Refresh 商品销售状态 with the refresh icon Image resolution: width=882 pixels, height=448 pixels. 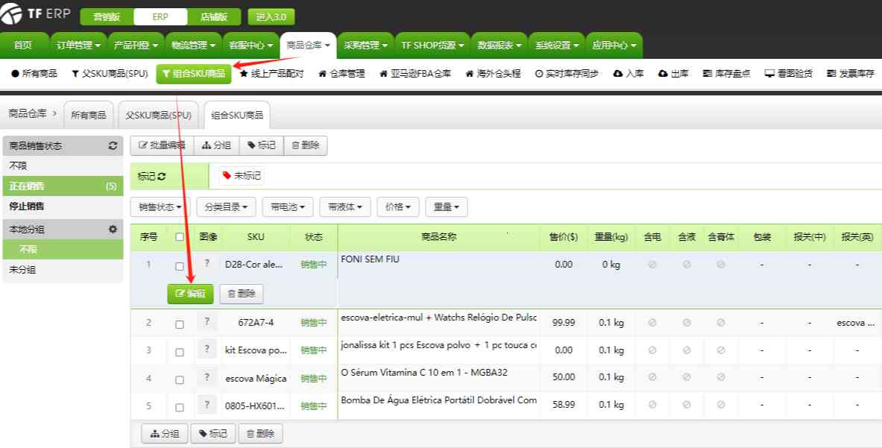[x=113, y=146]
